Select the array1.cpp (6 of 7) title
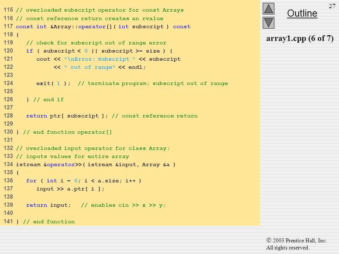 (300, 38)
